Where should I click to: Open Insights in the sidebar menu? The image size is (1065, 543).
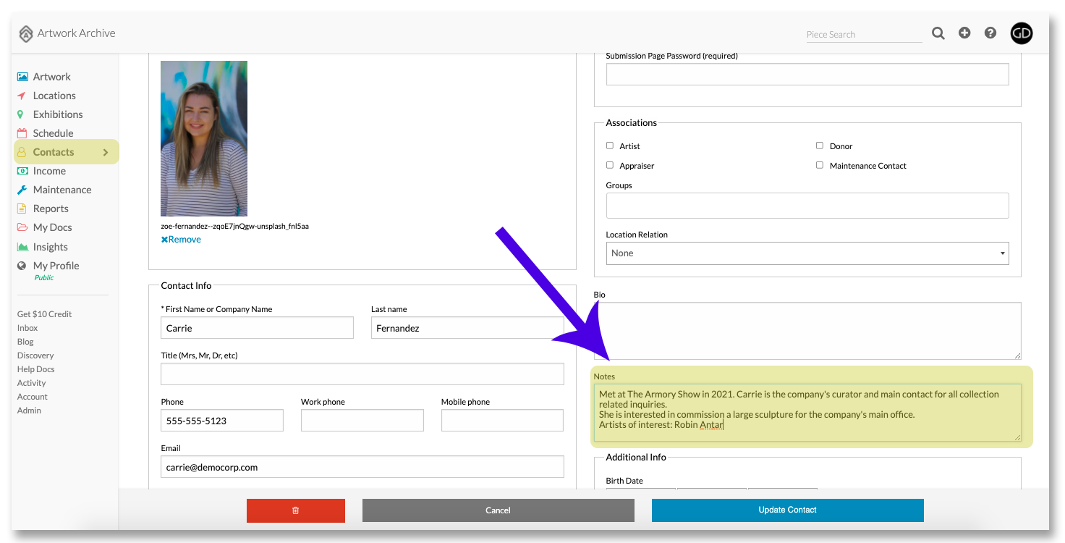(x=50, y=247)
